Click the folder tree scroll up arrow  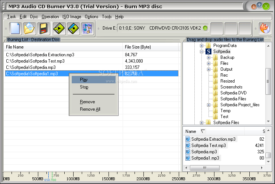268,46
